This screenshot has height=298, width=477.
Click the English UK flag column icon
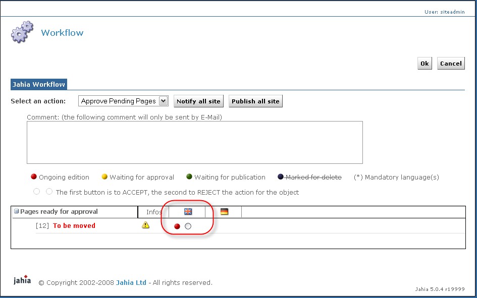pos(188,211)
